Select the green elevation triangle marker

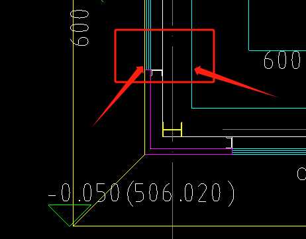point(70,215)
